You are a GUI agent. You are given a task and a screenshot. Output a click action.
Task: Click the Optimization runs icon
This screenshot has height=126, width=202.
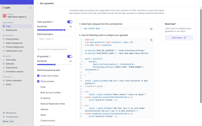coord(4,51)
